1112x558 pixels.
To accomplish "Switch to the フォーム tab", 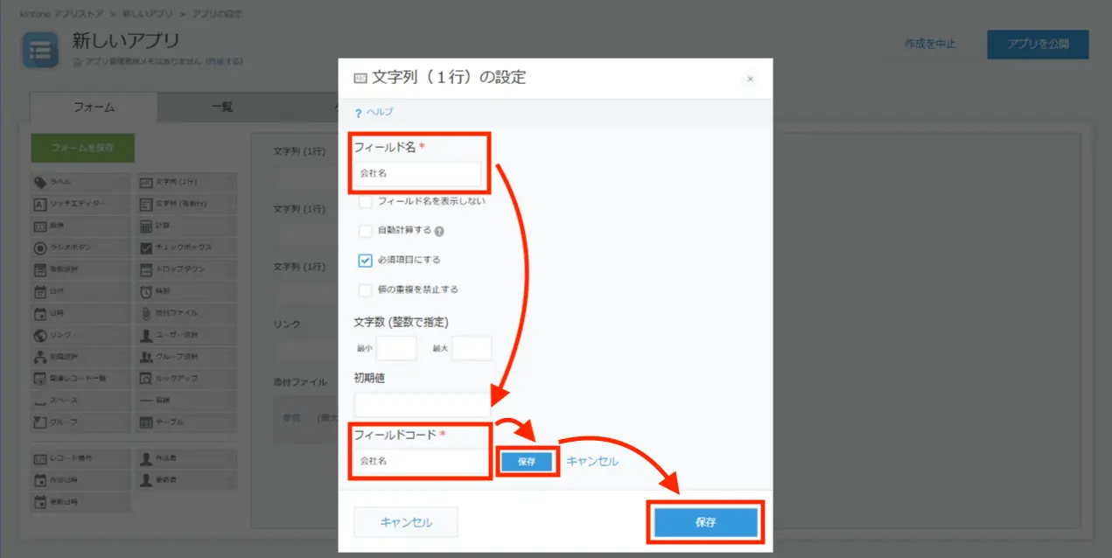I will (x=94, y=107).
